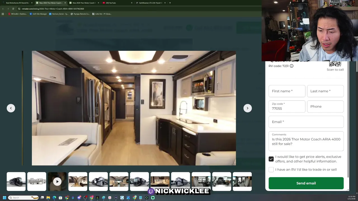Screen dimensions: 358x201
Task: Click the First name field
Action: coord(287,91)
